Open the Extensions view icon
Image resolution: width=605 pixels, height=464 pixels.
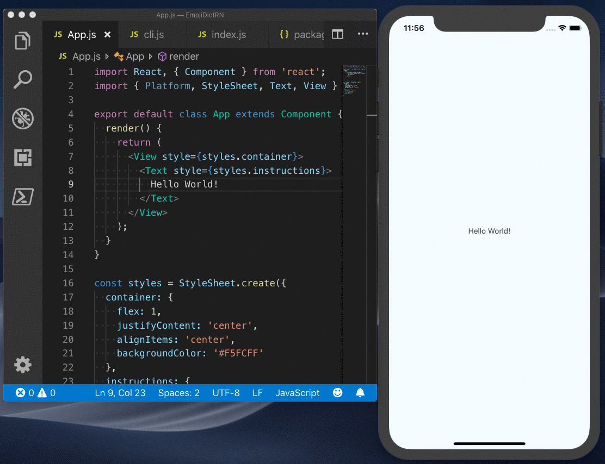pyautogui.click(x=22, y=157)
